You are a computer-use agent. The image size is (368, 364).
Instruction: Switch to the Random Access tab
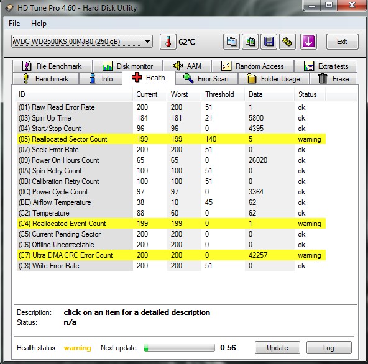point(252,66)
